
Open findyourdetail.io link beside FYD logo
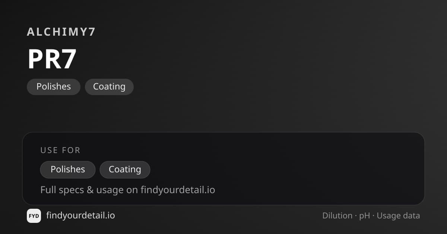[x=80, y=215]
